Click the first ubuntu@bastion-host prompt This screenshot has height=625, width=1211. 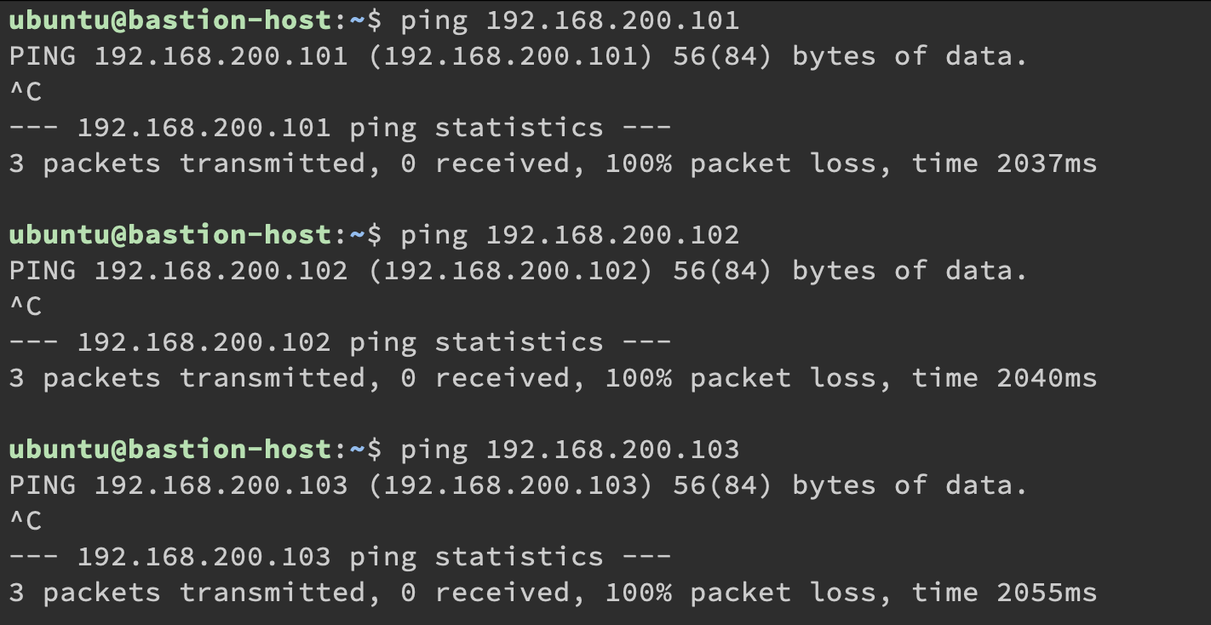point(170,20)
